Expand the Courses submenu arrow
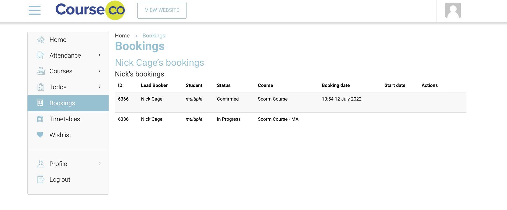 [x=99, y=71]
